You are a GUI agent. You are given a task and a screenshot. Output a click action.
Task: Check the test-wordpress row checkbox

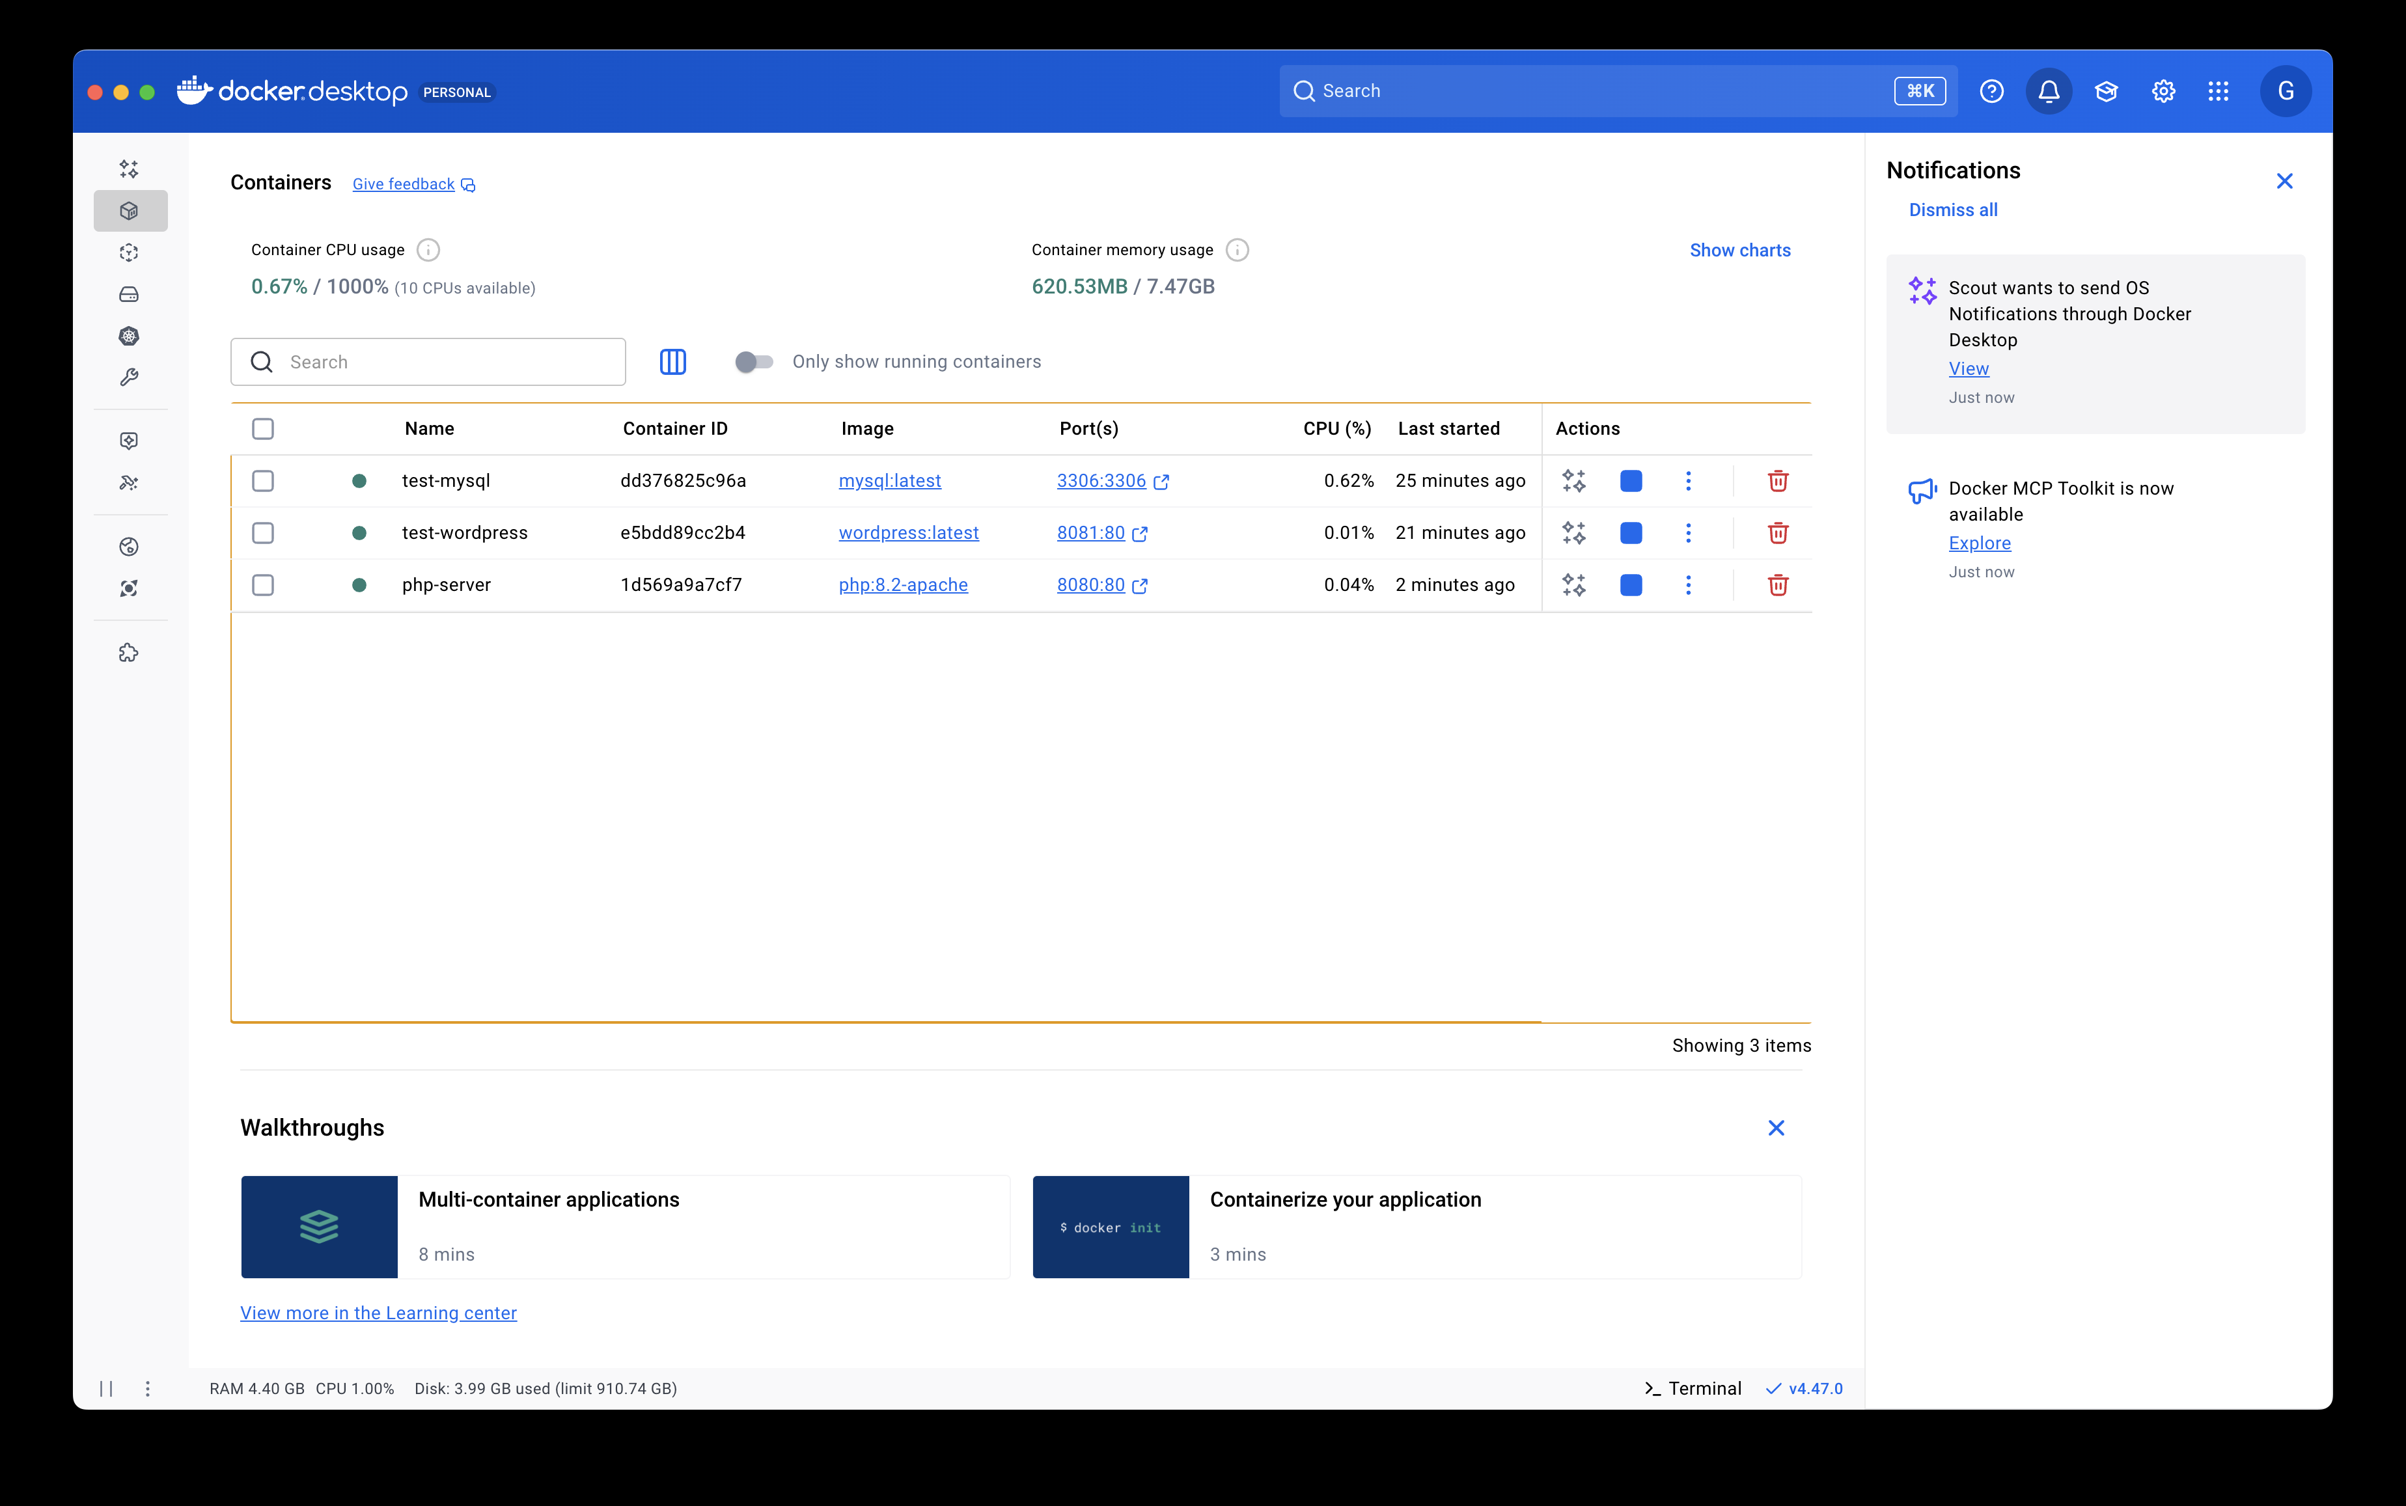pos(263,534)
